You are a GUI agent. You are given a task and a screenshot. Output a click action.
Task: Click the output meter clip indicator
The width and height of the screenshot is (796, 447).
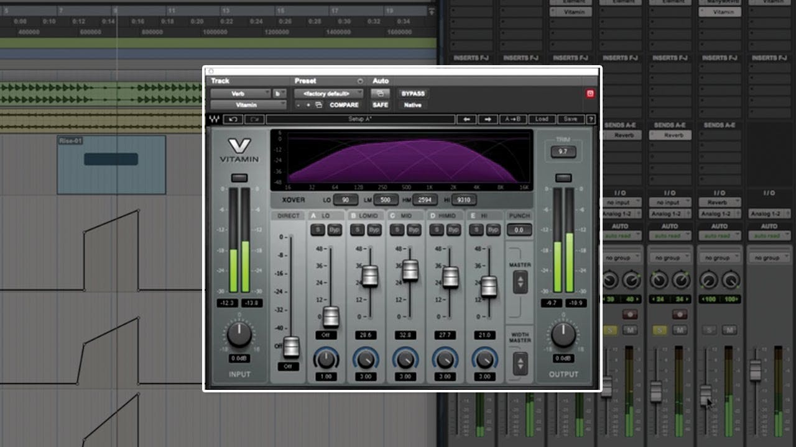pos(563,178)
